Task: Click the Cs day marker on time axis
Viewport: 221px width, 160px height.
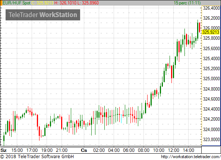Action: (84, 150)
